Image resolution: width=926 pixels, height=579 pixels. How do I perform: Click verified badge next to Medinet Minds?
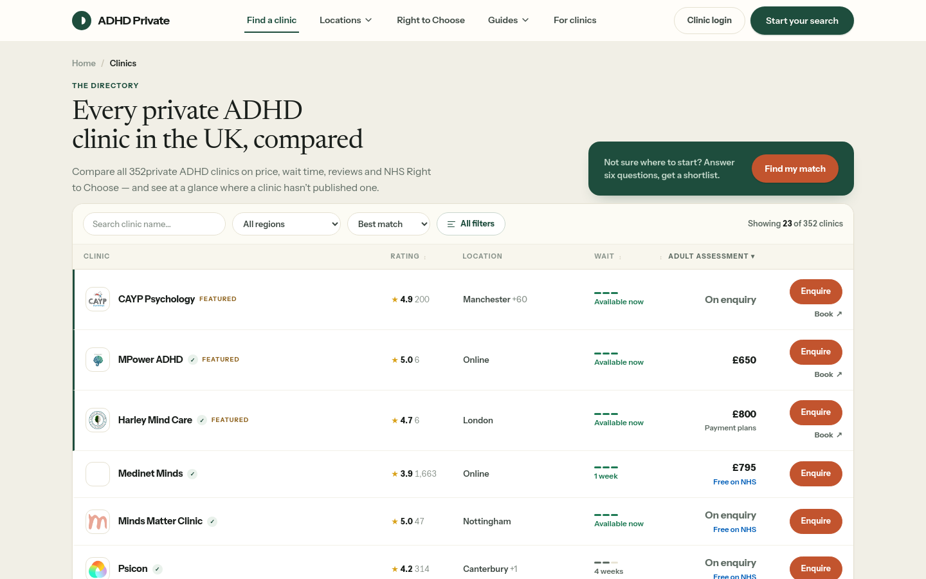point(192,474)
